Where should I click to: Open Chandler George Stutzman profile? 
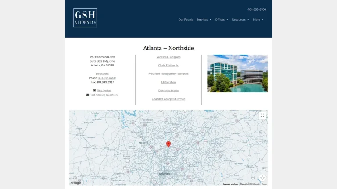(x=168, y=99)
